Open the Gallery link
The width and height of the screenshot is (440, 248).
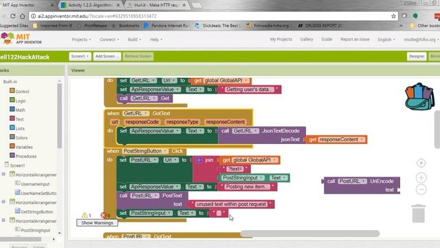[x=307, y=39]
